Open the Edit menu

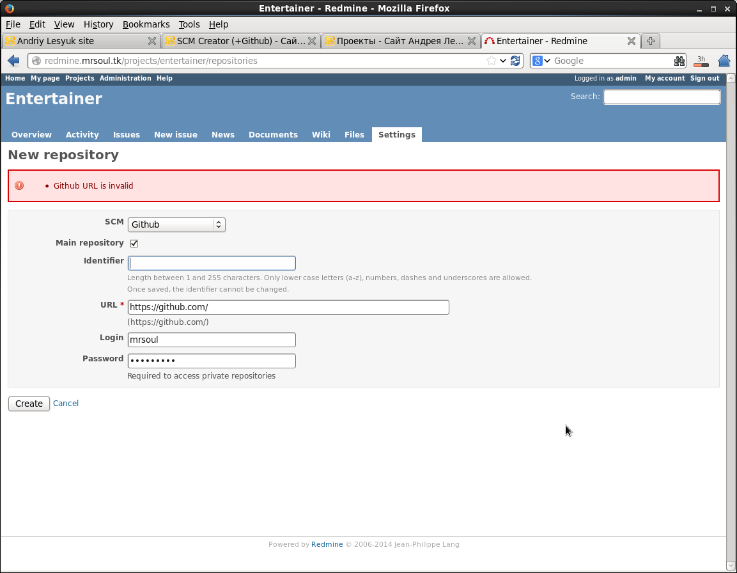point(37,24)
